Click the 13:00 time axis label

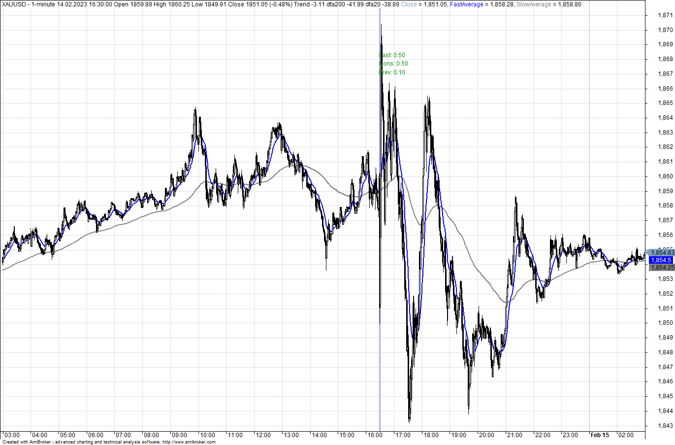(291, 435)
